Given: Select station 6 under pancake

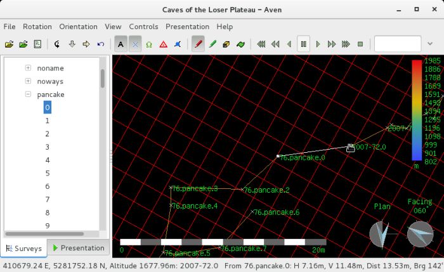Looking at the screenshot, I should coord(48,186).
